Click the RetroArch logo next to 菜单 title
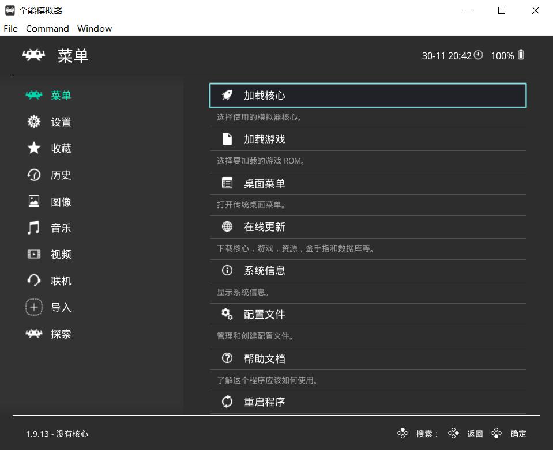Screen dimensions: 553x450 (x=33, y=55)
